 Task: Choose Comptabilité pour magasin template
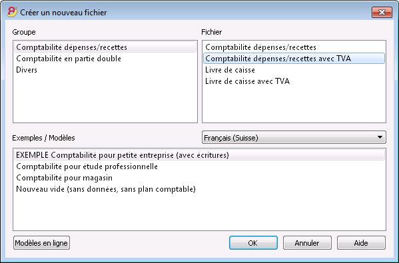(200, 178)
